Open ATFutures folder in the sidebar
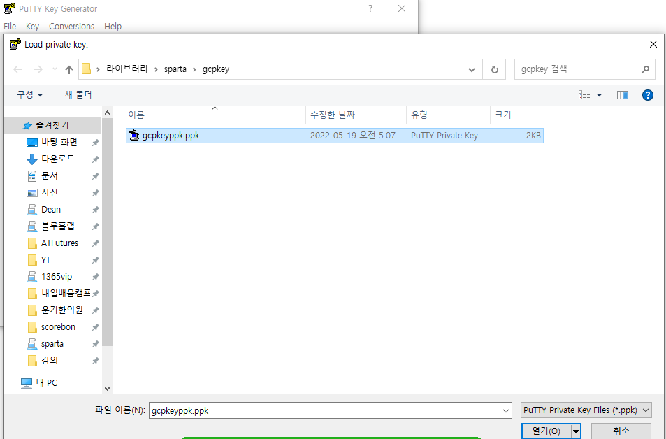Image resolution: width=666 pixels, height=439 pixels. pos(59,243)
